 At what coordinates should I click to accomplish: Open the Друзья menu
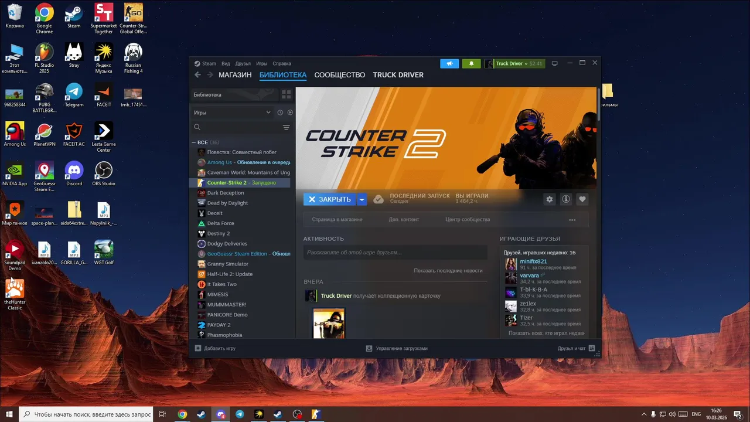[x=243, y=63]
